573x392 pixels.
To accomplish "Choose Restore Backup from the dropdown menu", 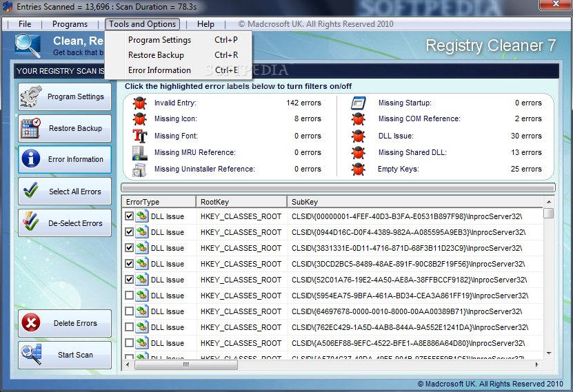I will [x=179, y=55].
